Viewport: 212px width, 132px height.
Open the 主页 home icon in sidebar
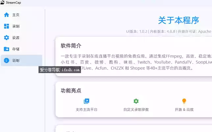click(x=6, y=15)
